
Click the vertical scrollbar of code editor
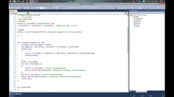[x=128, y=40]
